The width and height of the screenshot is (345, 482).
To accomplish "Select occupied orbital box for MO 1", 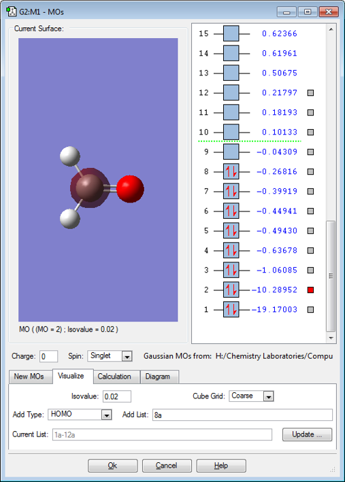I will (231, 309).
